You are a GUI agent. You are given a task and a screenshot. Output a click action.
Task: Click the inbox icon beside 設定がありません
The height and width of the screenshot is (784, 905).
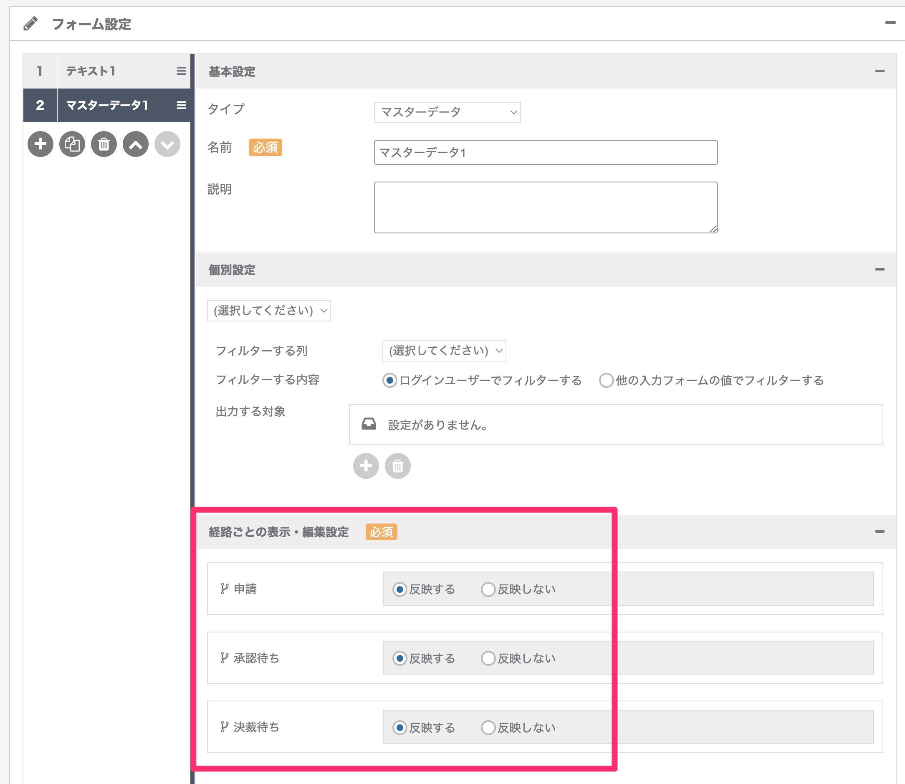point(369,424)
